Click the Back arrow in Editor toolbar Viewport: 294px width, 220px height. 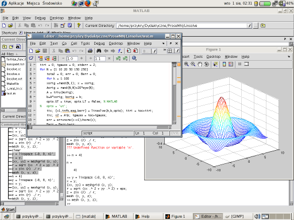click(x=106, y=51)
